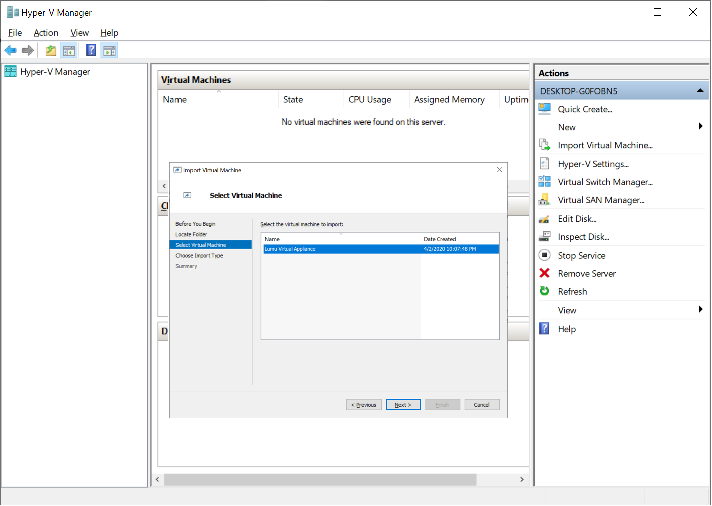Viewport: 712px width, 506px height.
Task: Close the Import Virtual Machine dialog
Action: coord(500,170)
